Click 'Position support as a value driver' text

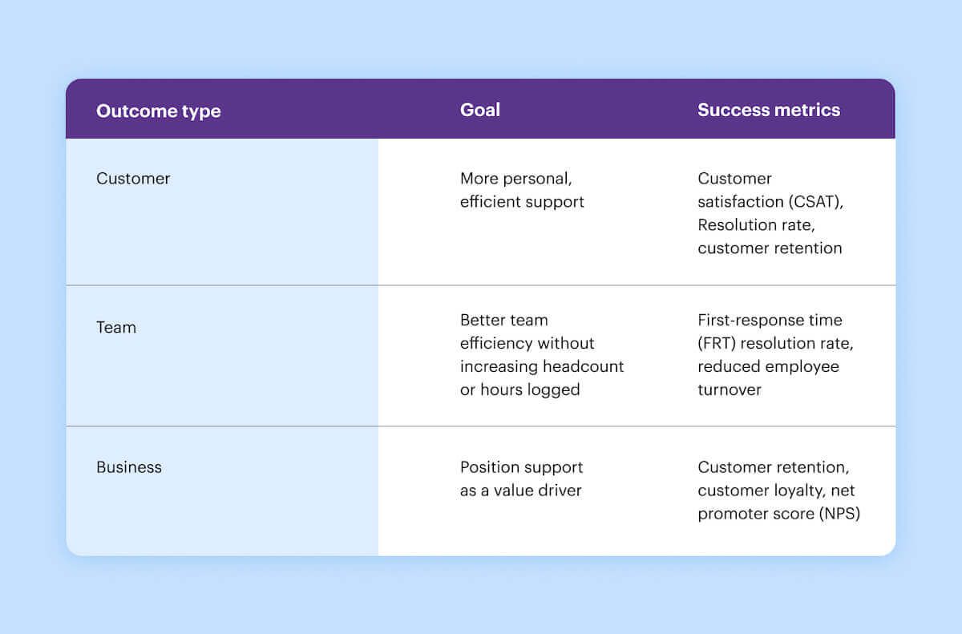(522, 479)
